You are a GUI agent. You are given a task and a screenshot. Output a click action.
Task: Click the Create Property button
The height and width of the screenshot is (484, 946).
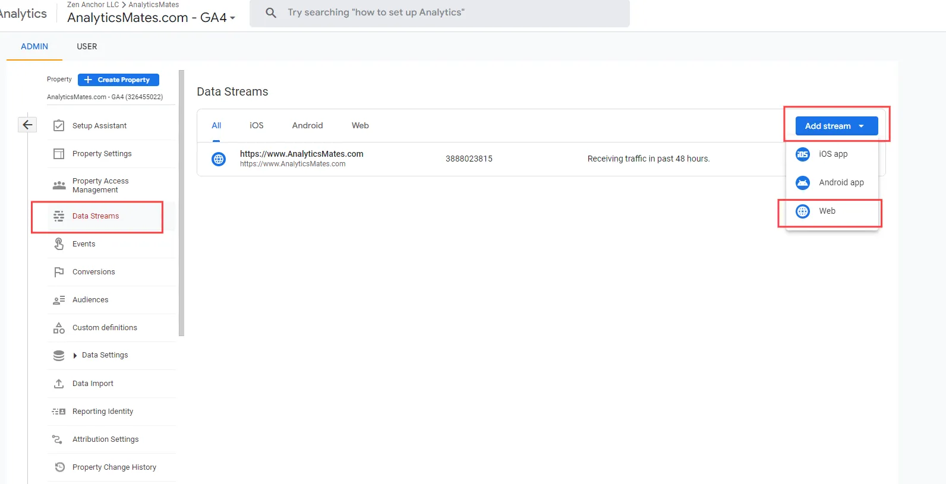click(x=118, y=80)
